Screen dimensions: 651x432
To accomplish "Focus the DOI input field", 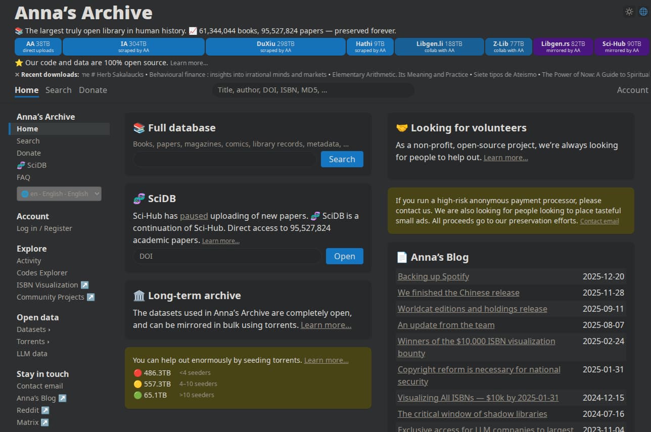I will [x=227, y=256].
